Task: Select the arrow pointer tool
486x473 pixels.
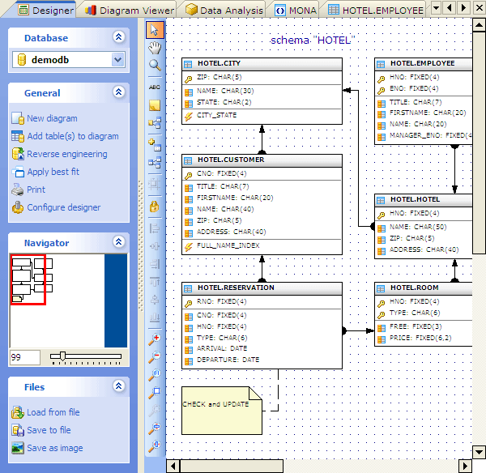Action: pos(155,31)
